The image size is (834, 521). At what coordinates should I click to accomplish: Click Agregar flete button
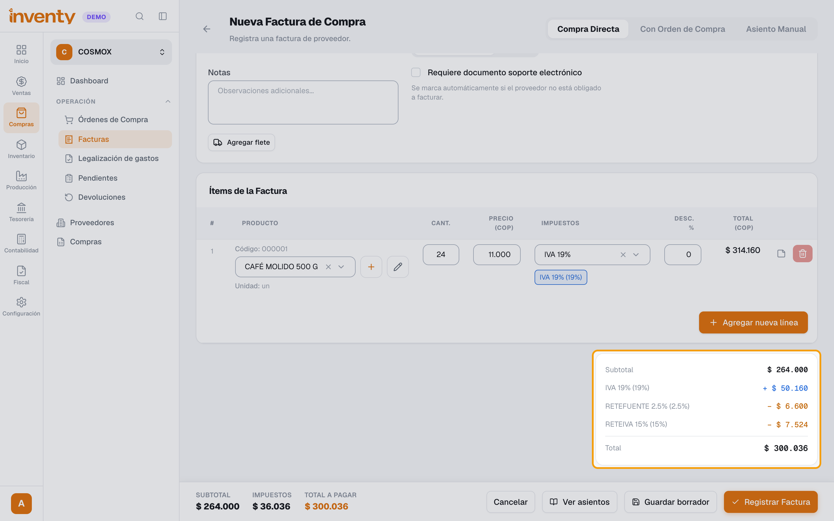[x=241, y=142]
